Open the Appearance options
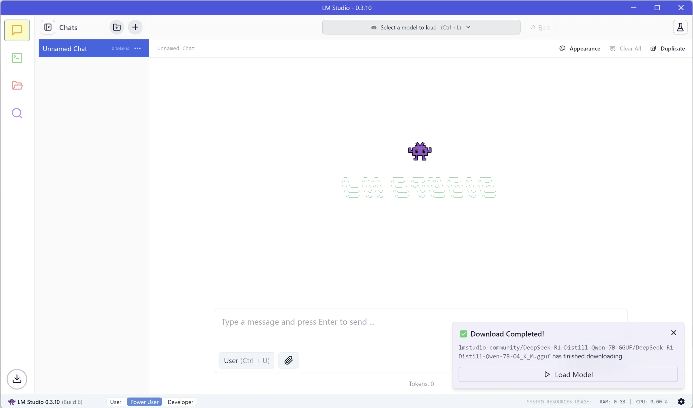This screenshot has height=408, width=693. pos(580,48)
